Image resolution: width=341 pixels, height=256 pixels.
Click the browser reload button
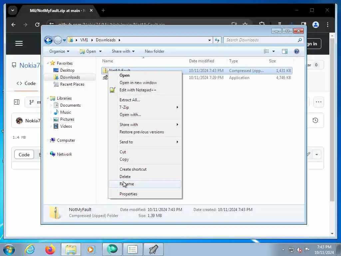pyautogui.click(x=37, y=25)
